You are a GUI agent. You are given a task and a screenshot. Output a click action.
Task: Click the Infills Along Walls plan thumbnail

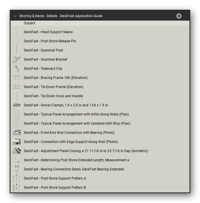[17, 114]
